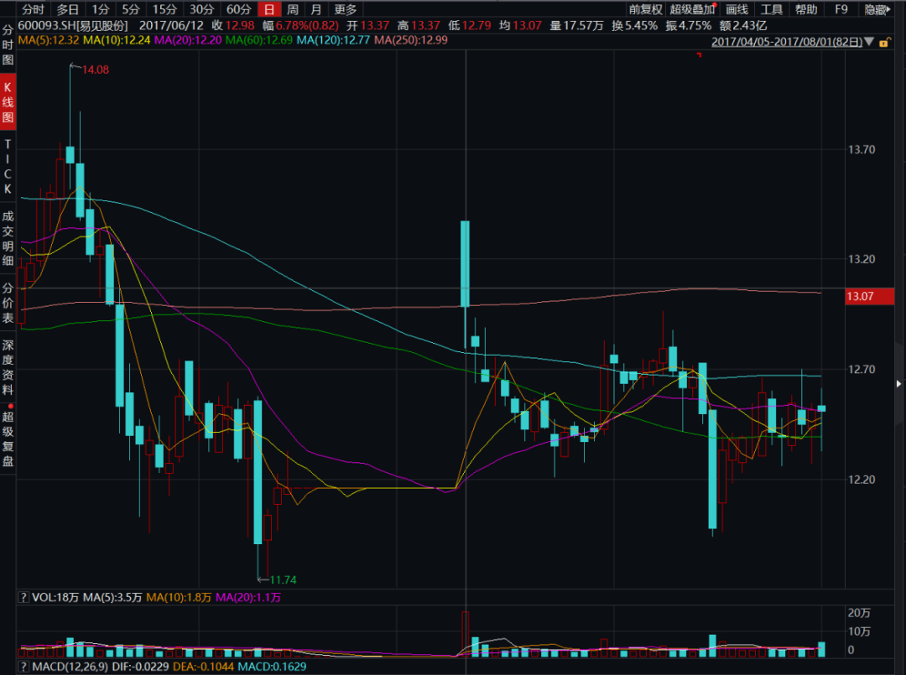Click the 画线 drawing button
Viewport: 906px width, 675px height.
click(737, 9)
